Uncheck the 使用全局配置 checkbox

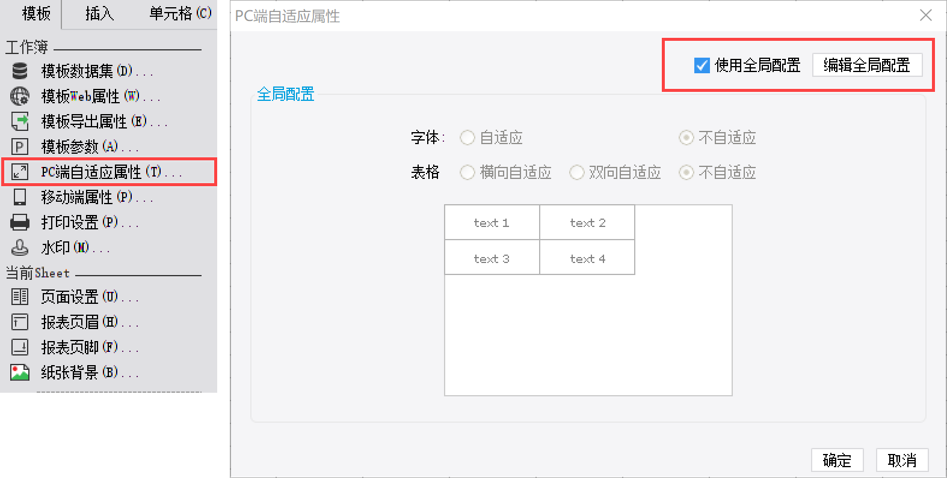pyautogui.click(x=702, y=65)
